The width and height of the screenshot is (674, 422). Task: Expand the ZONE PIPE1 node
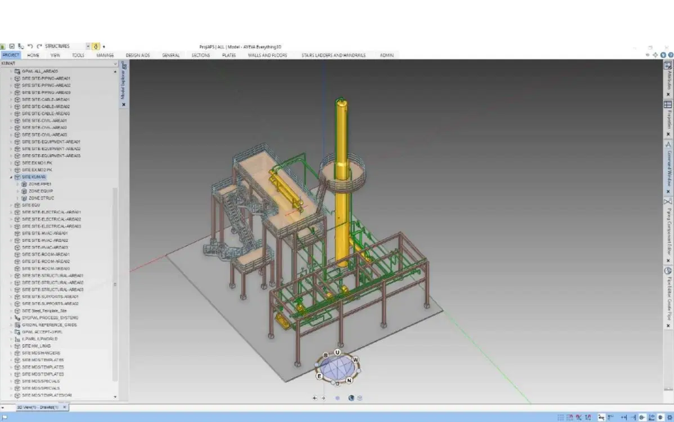(x=17, y=184)
